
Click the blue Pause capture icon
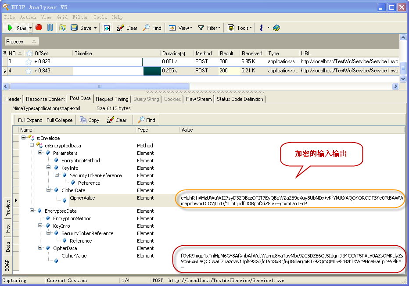click(x=50, y=28)
